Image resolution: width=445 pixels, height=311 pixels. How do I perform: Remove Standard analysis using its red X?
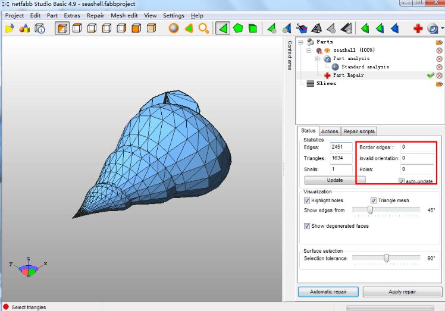click(439, 67)
